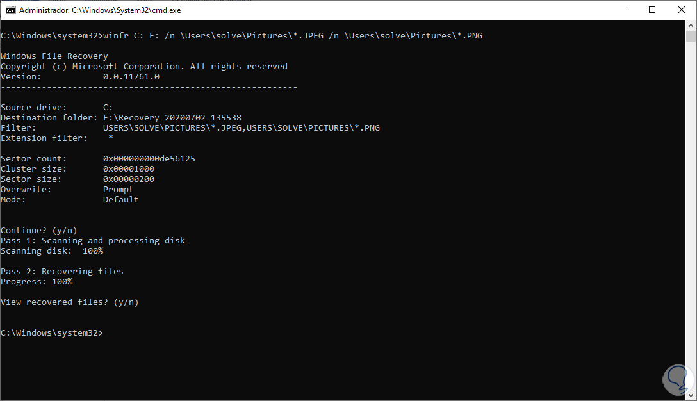697x401 pixels.
Task: Click the Sector count hex value
Action: coord(149,159)
